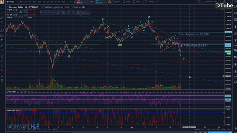This screenshot has width=237, height=133.
Task: Open the pitchfork and Fibonacci tools
Action: click(2, 17)
